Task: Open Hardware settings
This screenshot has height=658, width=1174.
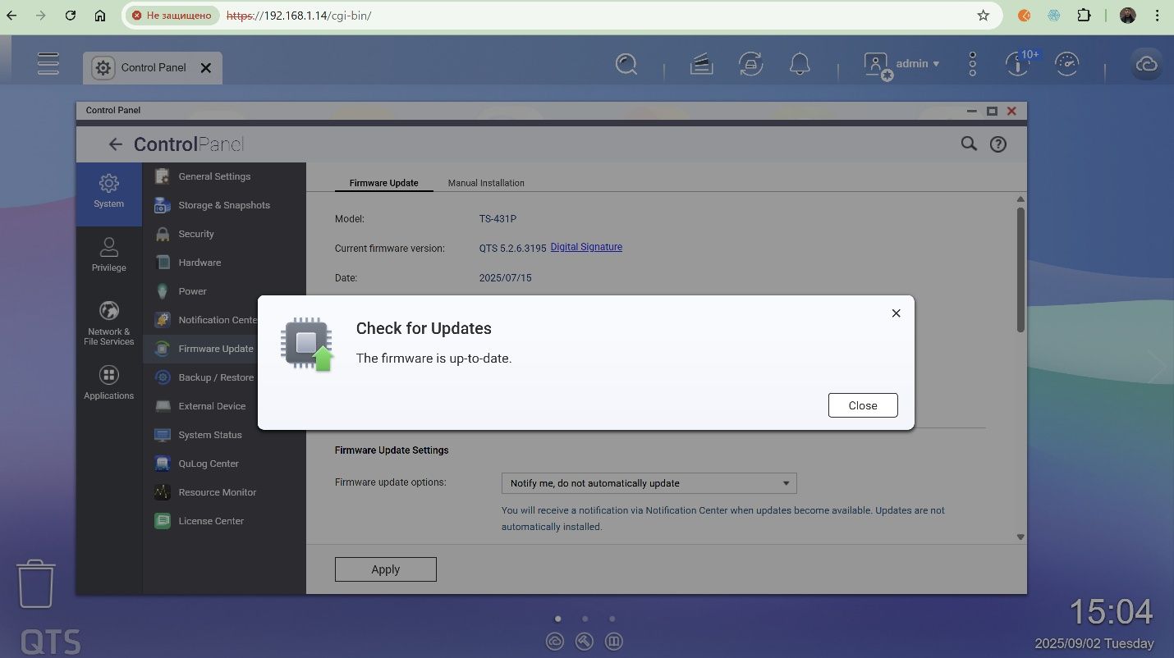Action: coord(224,263)
